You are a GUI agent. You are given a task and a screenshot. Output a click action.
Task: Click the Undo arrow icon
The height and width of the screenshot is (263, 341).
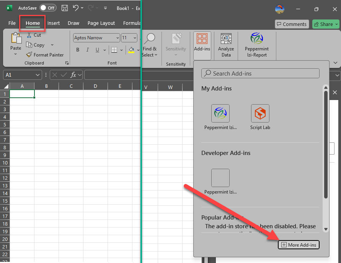(x=75, y=8)
